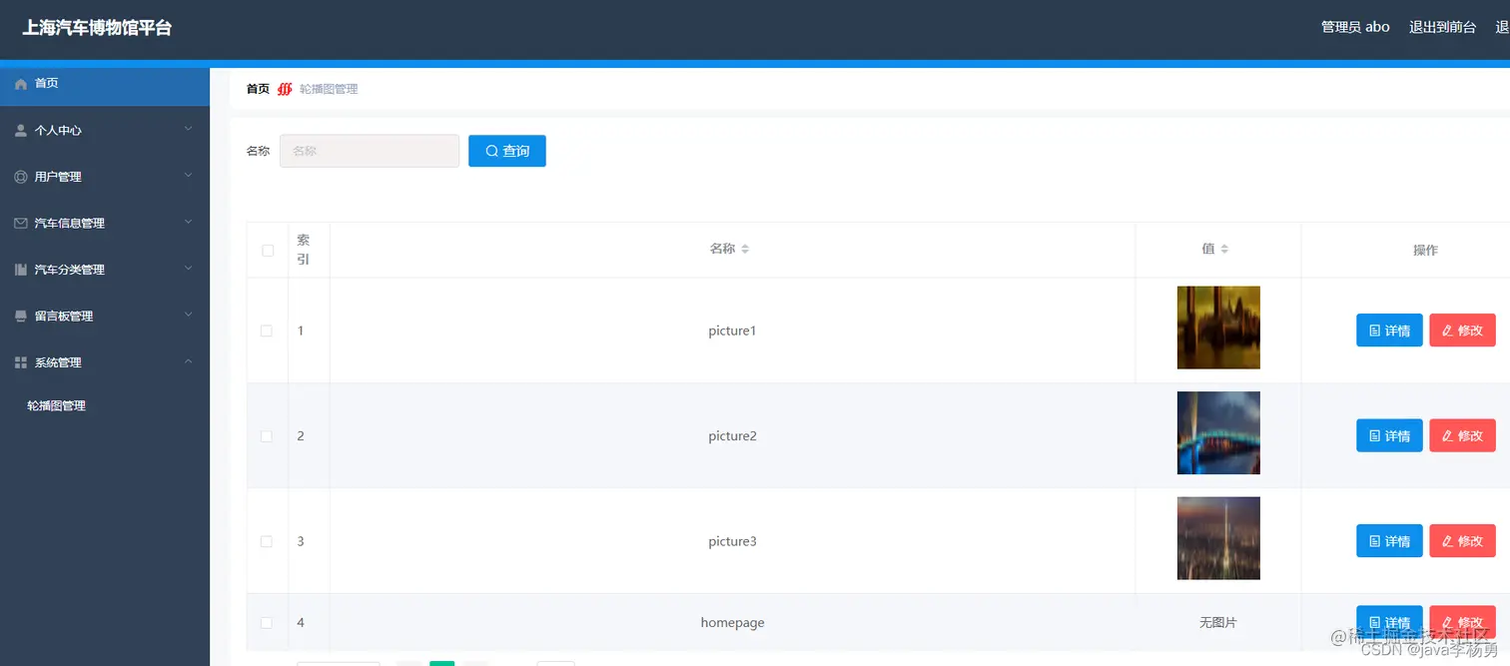Expand the 汽车分类管理 chevron

pyautogui.click(x=189, y=269)
